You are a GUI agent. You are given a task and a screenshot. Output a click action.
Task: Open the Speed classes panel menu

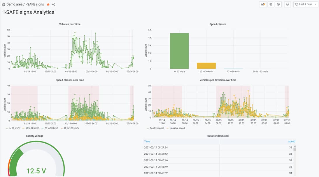[218, 24]
